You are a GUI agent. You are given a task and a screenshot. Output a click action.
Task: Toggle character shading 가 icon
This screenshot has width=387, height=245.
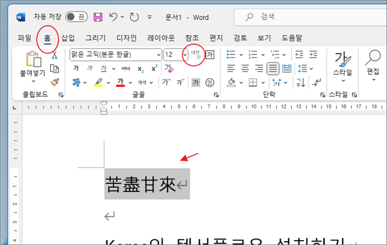click(x=195, y=83)
